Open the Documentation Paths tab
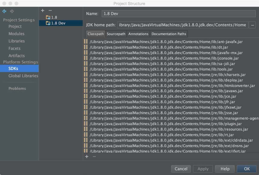 (169, 34)
